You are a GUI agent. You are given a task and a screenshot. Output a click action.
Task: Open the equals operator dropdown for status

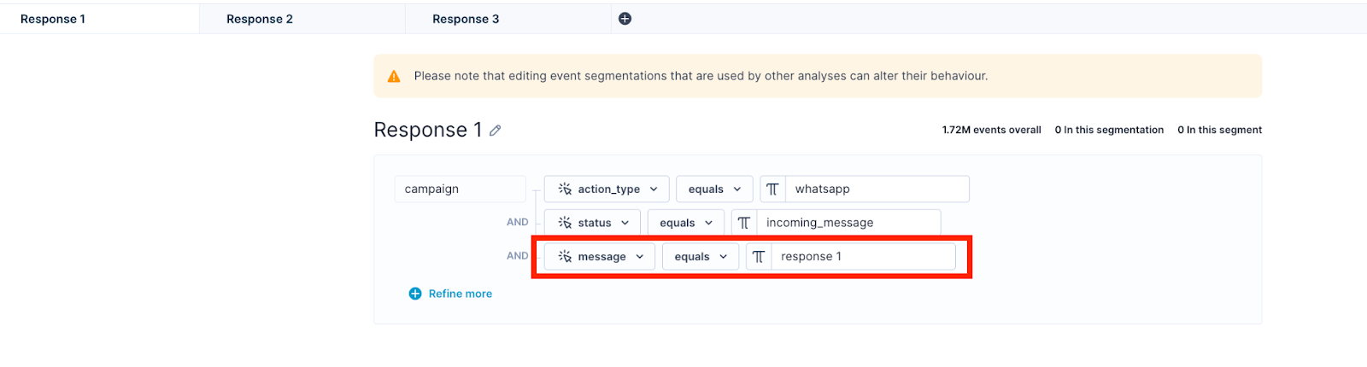pos(686,223)
